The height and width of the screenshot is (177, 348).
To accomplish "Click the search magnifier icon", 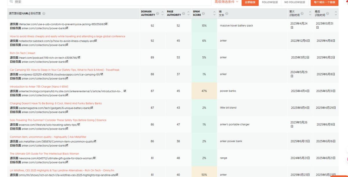I will (11, 2).
